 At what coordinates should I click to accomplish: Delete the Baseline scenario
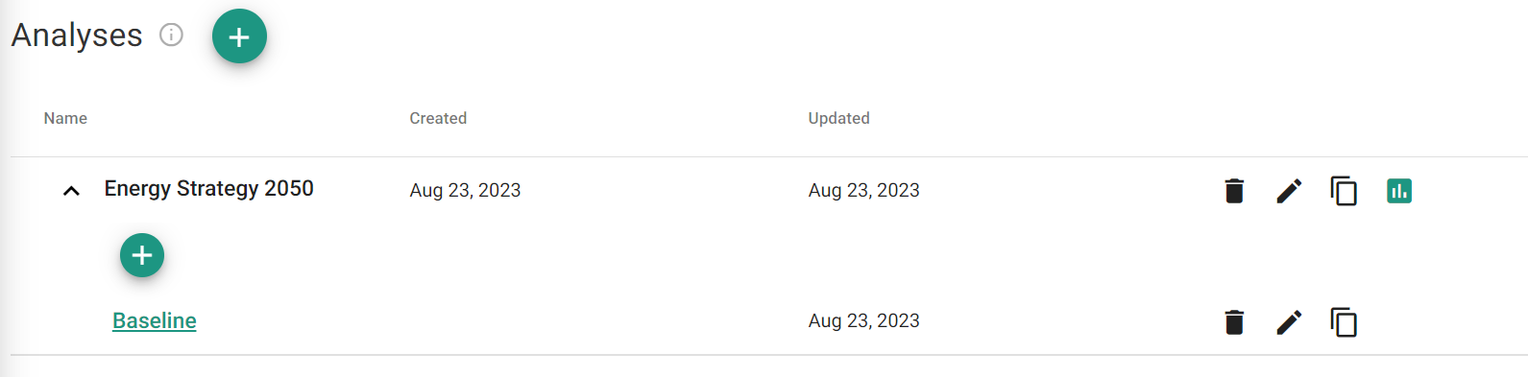[x=1234, y=322]
